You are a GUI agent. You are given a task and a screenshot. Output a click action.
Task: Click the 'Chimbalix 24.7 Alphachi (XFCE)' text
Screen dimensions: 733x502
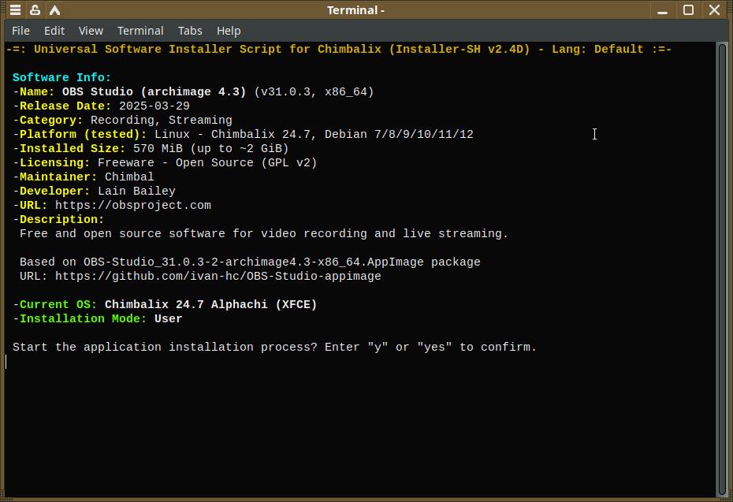click(x=210, y=305)
